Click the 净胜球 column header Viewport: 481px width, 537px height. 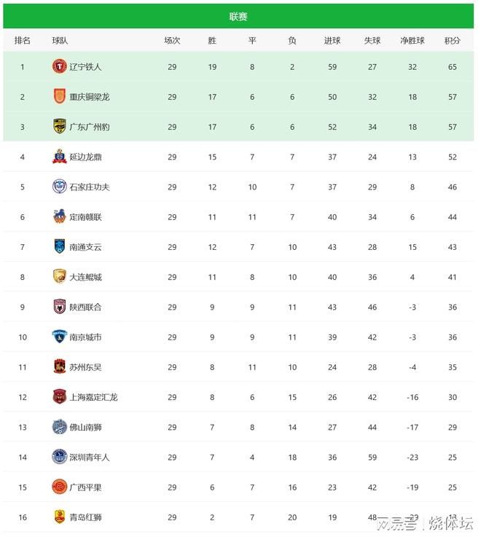[x=412, y=41]
